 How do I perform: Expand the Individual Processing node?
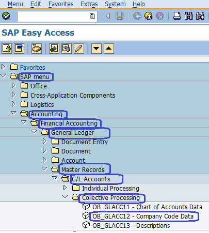click(x=65, y=188)
